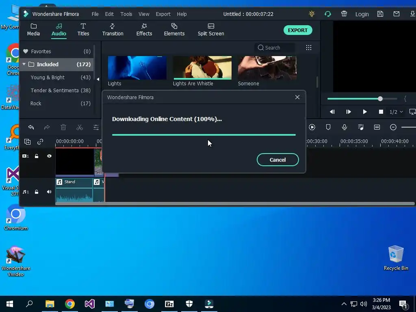Click the audio Search field
Viewport: 416px width, 312px height.
pos(275,48)
